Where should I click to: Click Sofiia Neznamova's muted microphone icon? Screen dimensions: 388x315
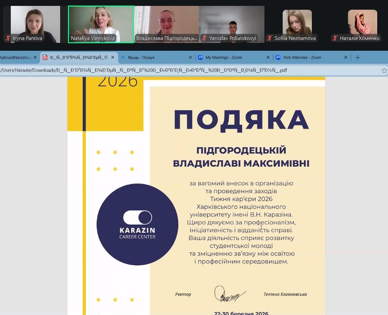coord(270,38)
